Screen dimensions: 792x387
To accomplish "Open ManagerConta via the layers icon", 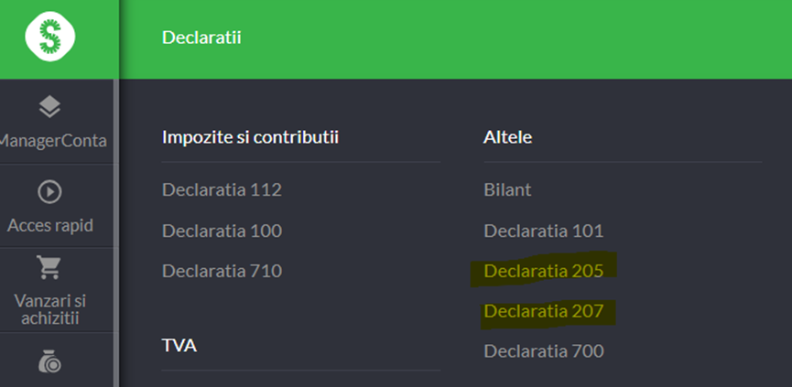I will point(49,107).
